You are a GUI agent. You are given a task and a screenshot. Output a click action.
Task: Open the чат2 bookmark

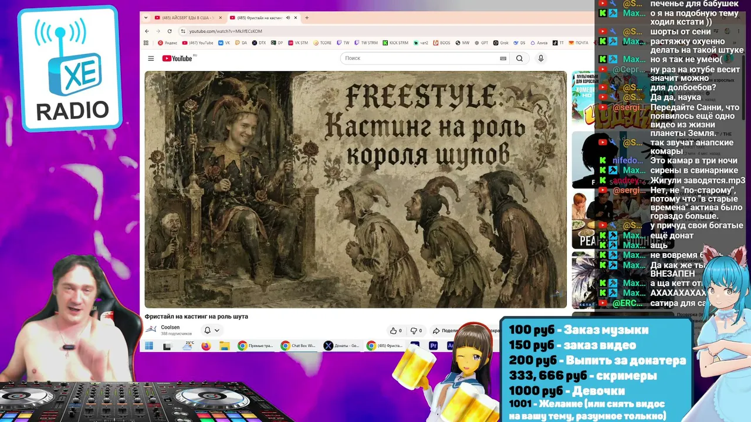coord(421,43)
